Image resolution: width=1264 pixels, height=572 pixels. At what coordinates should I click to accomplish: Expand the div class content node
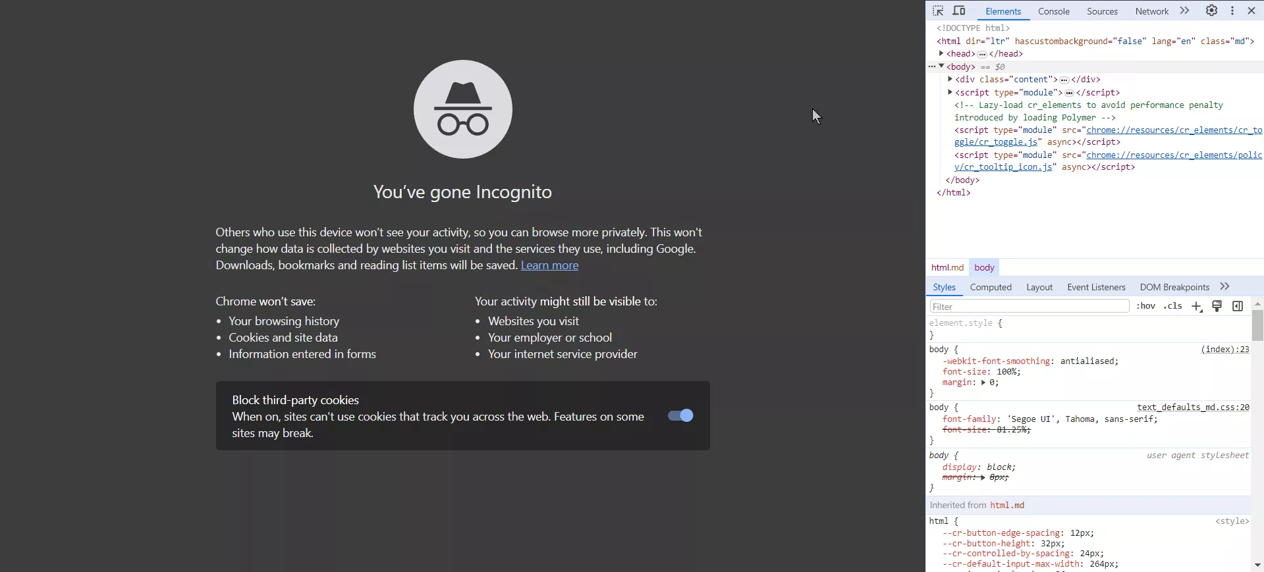tap(950, 79)
